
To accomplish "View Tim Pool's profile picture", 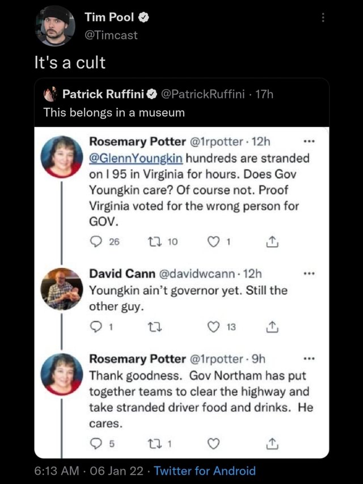I will pyautogui.click(x=55, y=25).
